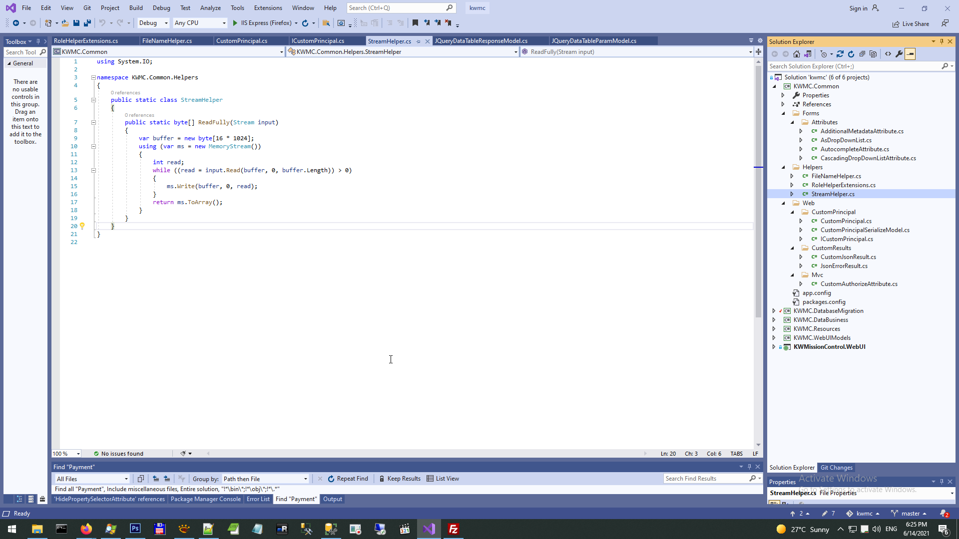This screenshot has height=539, width=959.
Task: Toggle List View in Find results
Action: [x=443, y=479]
